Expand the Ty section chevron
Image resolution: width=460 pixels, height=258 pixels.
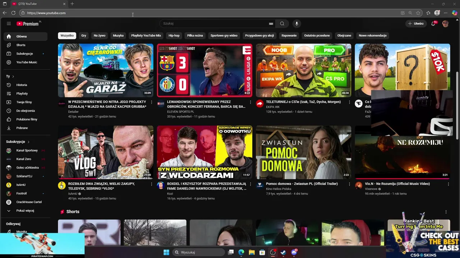[13, 76]
